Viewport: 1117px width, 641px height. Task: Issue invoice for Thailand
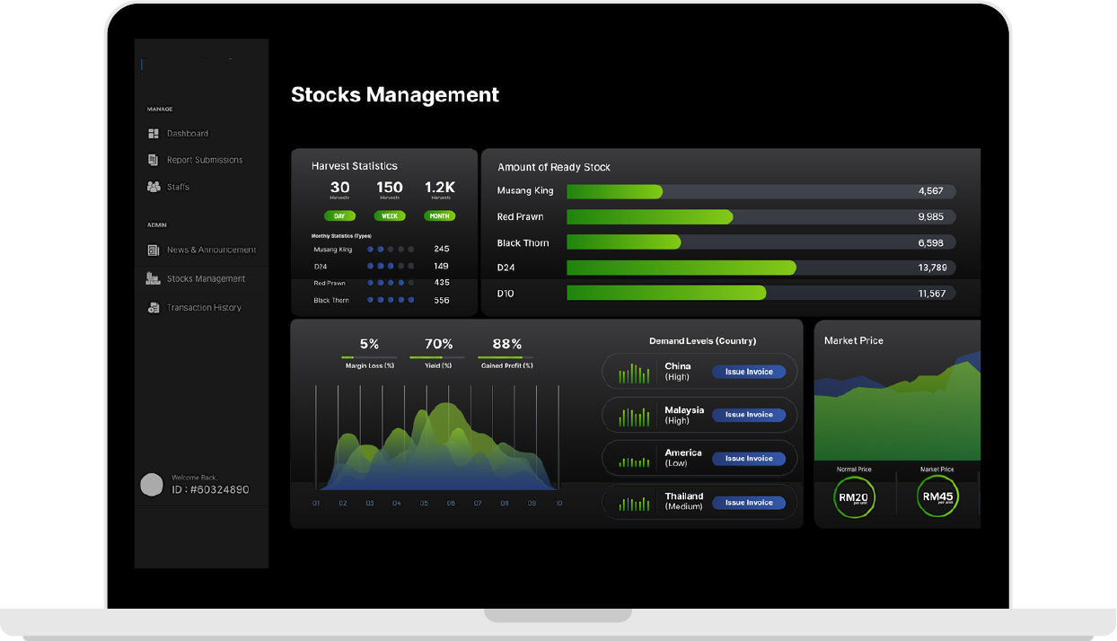[749, 503]
